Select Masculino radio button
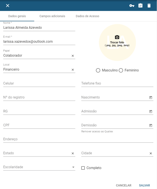This screenshot has width=157, height=189. [98, 70]
